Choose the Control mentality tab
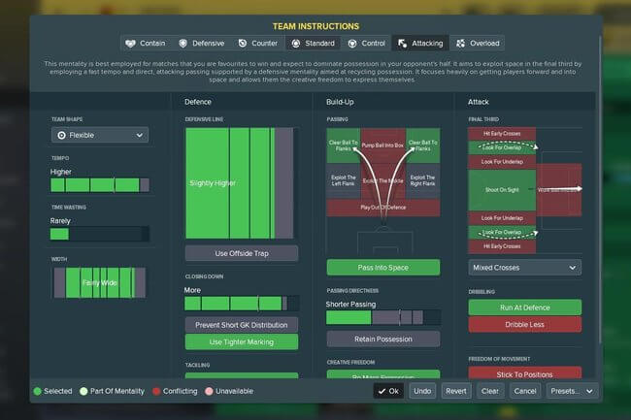The width and height of the screenshot is (631, 420). (x=367, y=44)
